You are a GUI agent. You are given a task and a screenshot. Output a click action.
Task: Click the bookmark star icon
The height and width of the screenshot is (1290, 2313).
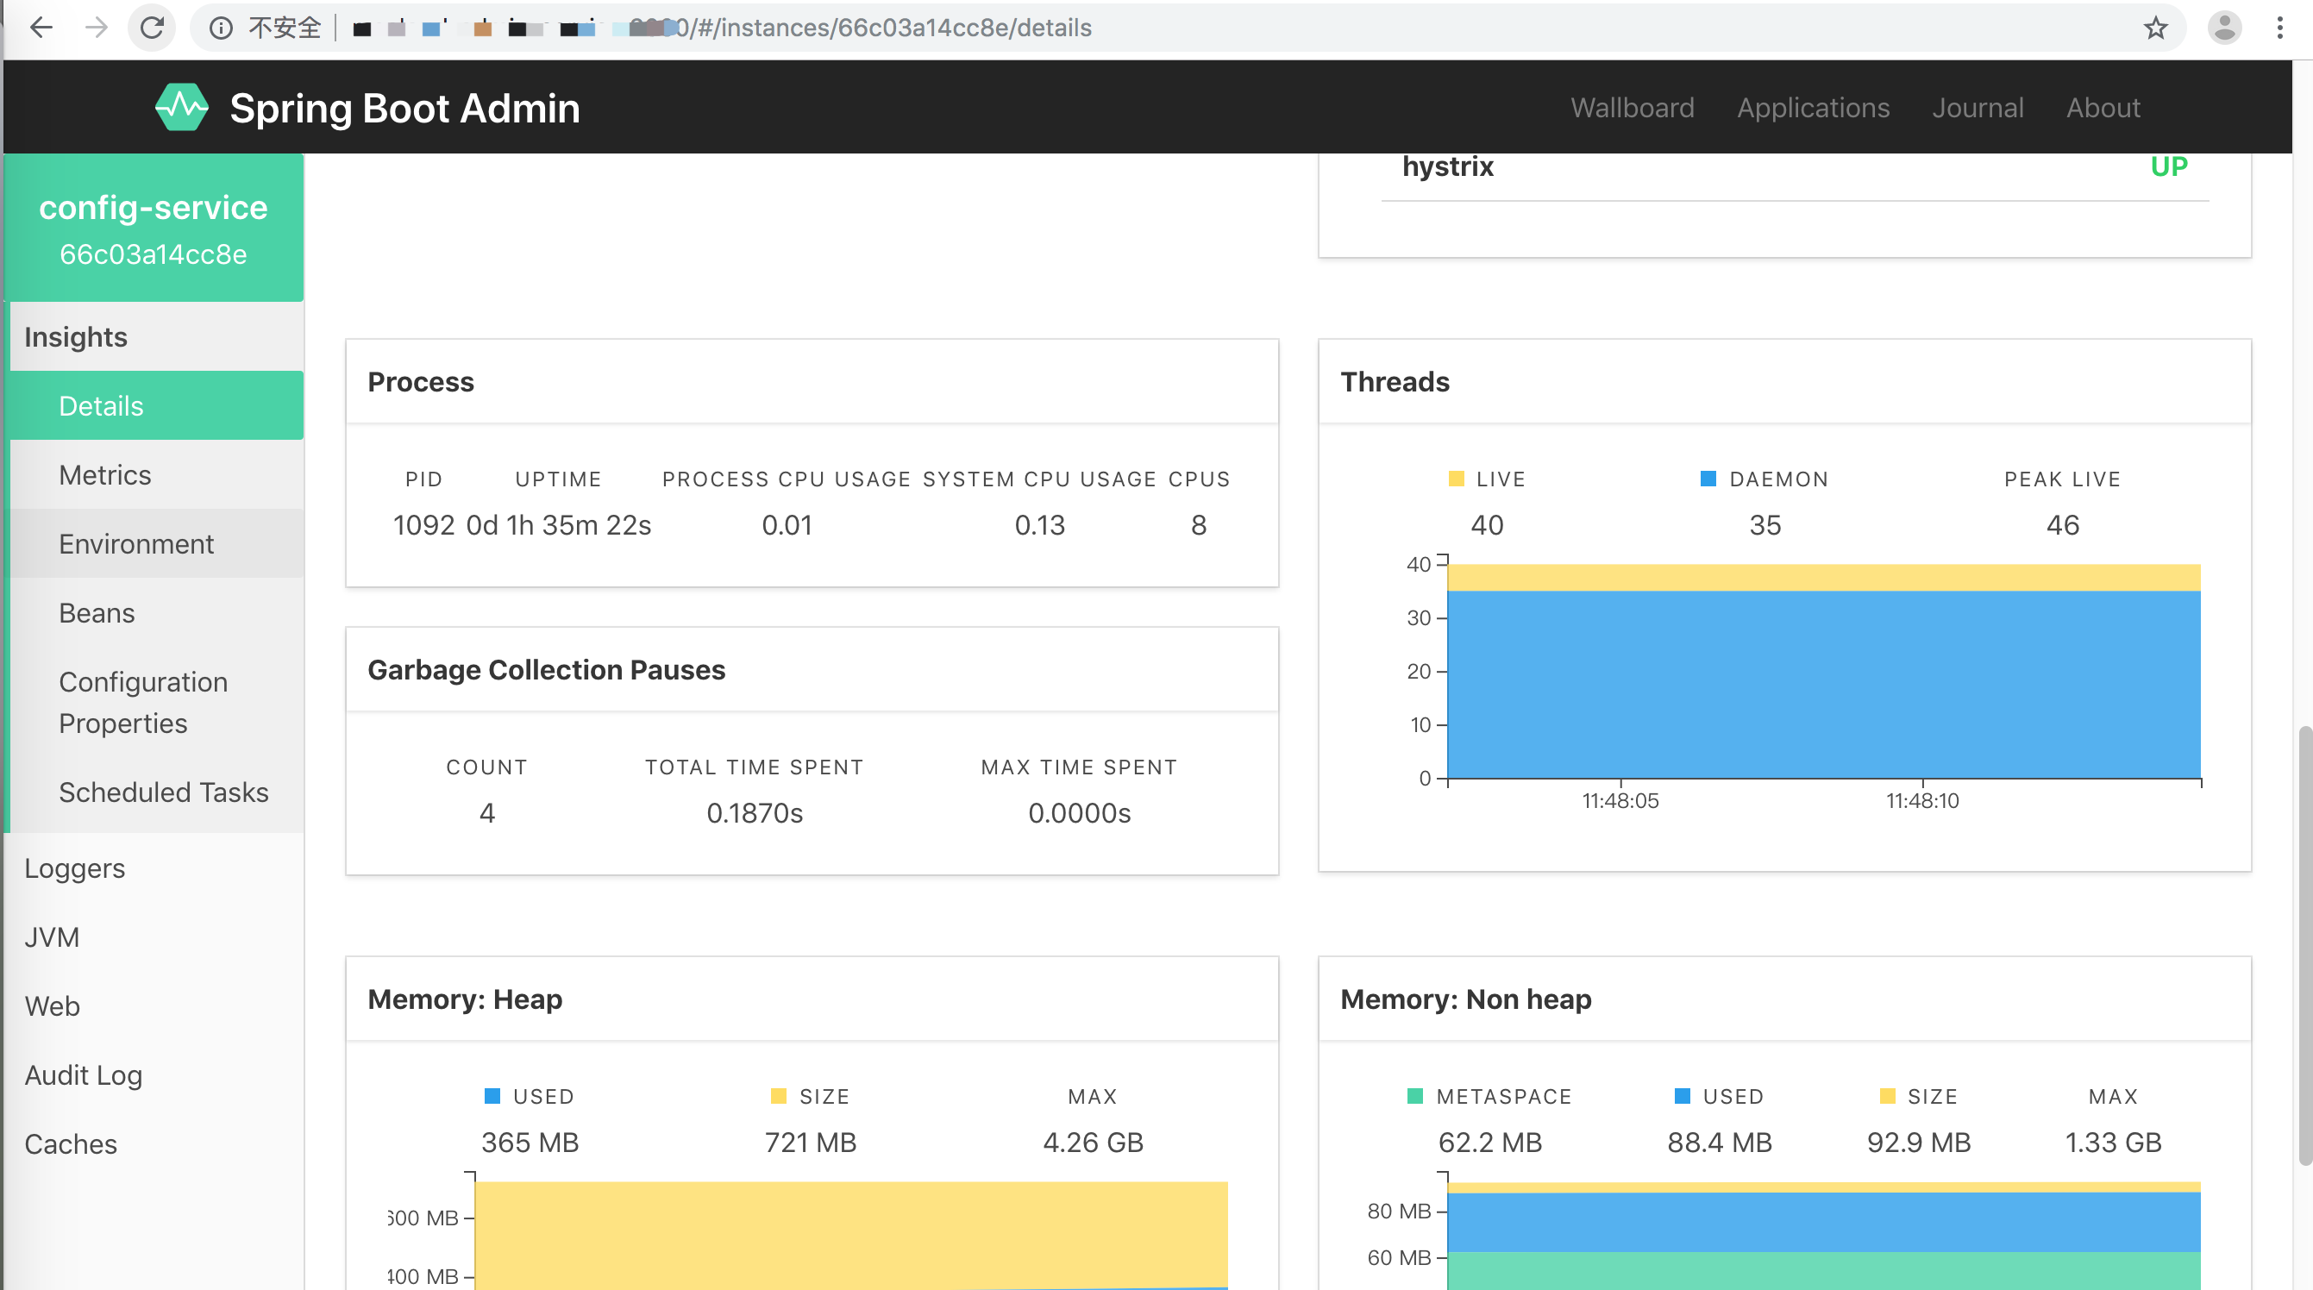click(x=2154, y=28)
